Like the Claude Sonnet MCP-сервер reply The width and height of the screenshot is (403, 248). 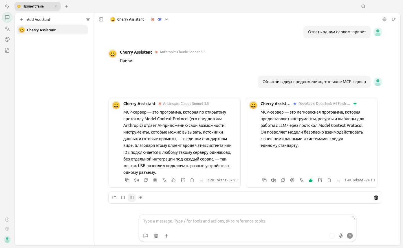click(x=173, y=180)
